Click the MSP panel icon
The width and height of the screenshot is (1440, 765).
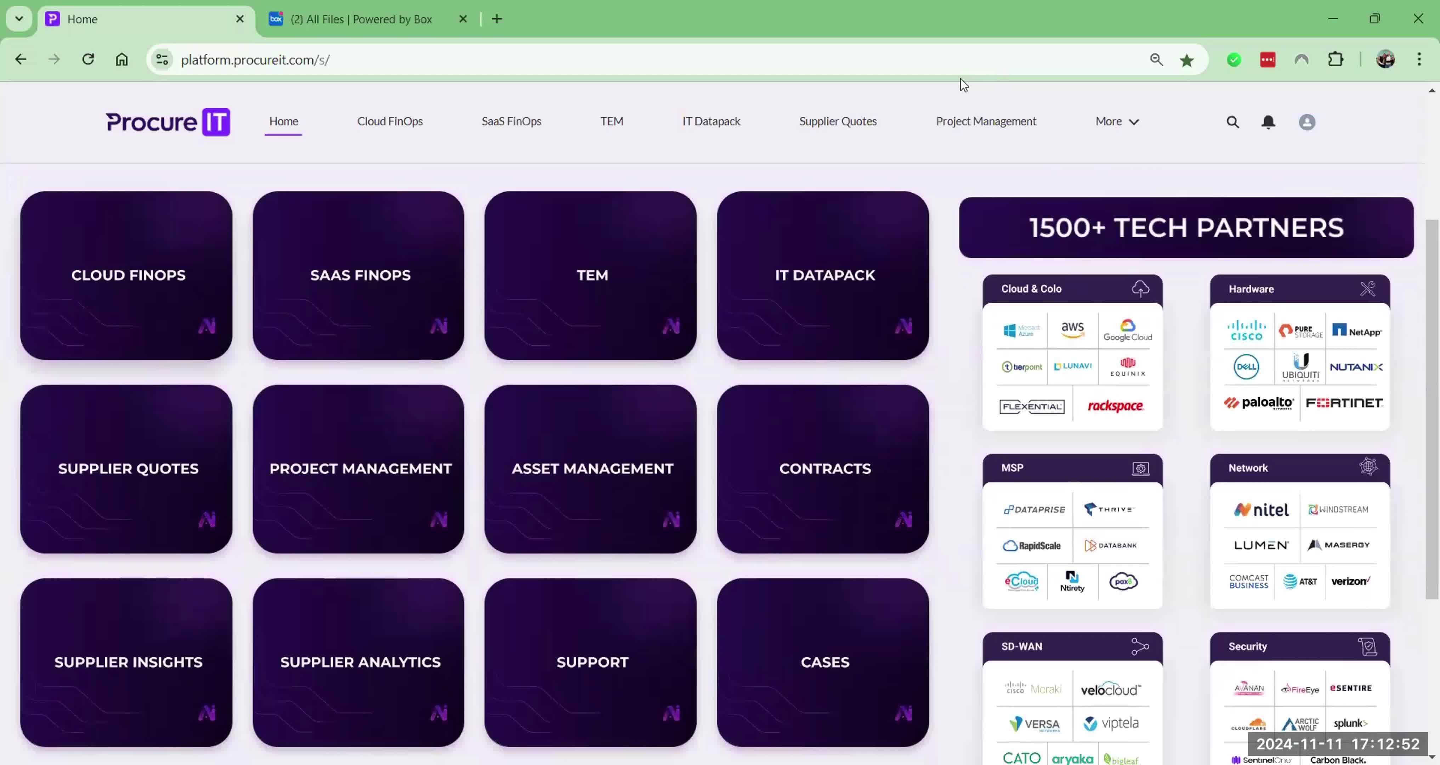pos(1140,468)
